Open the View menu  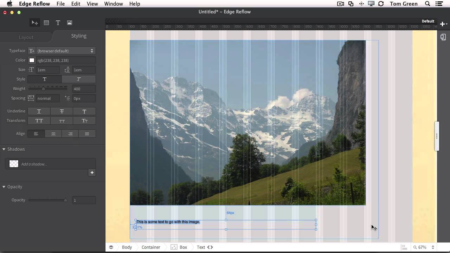click(x=92, y=4)
